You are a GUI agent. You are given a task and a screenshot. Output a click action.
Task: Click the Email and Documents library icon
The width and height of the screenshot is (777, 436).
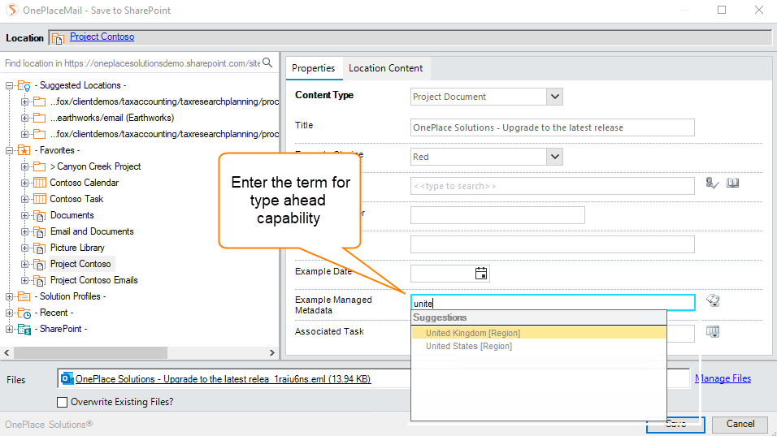tap(40, 232)
